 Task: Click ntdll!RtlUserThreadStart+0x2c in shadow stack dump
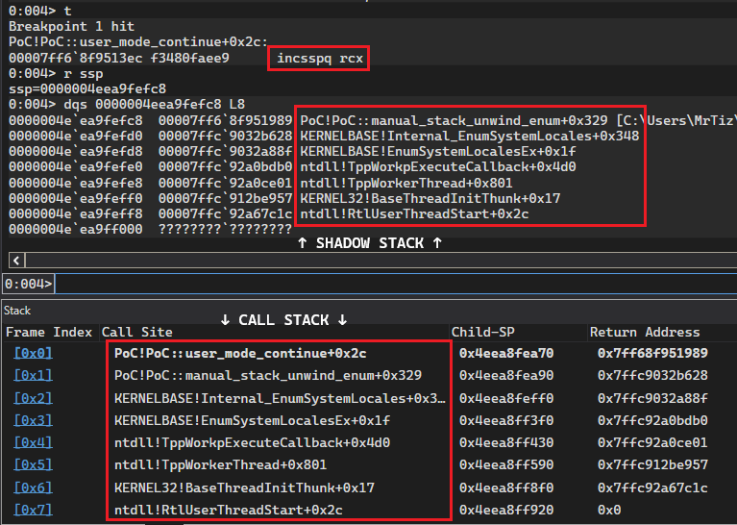414,214
